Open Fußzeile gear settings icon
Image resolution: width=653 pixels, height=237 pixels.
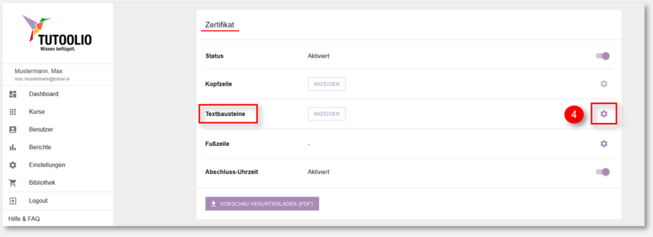603,143
